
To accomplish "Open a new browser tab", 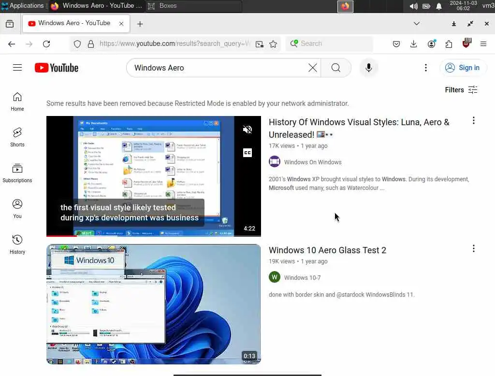I will (140, 24).
